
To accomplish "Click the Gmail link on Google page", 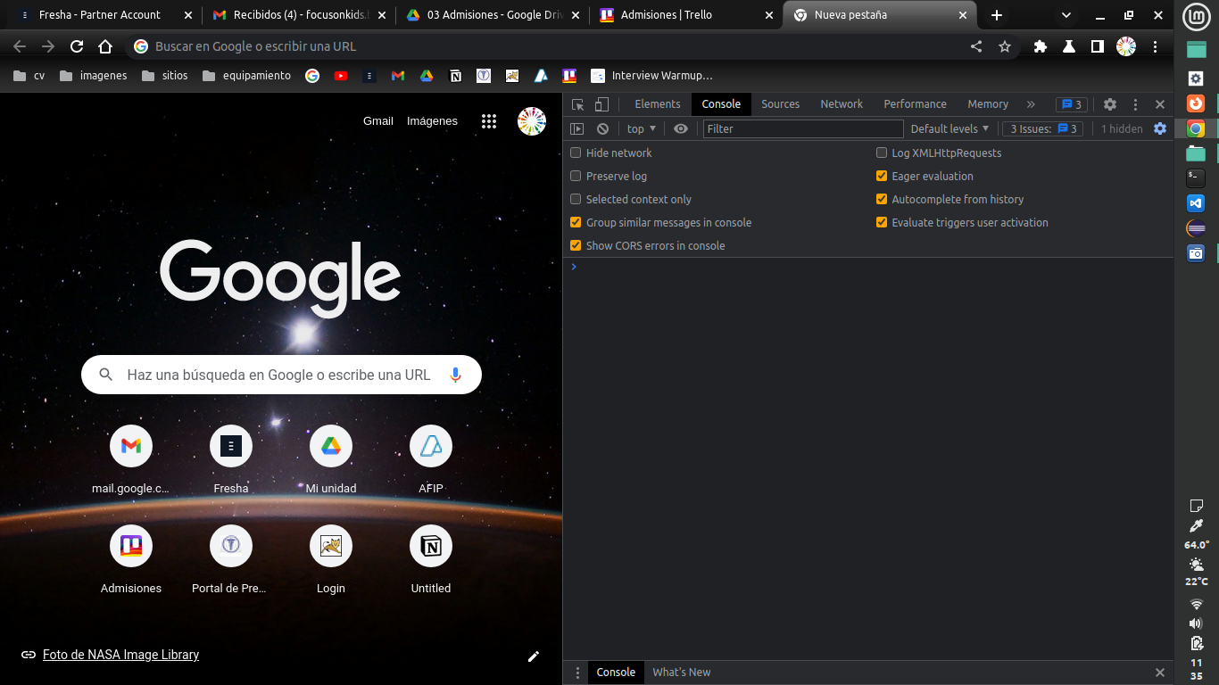I will click(378, 121).
